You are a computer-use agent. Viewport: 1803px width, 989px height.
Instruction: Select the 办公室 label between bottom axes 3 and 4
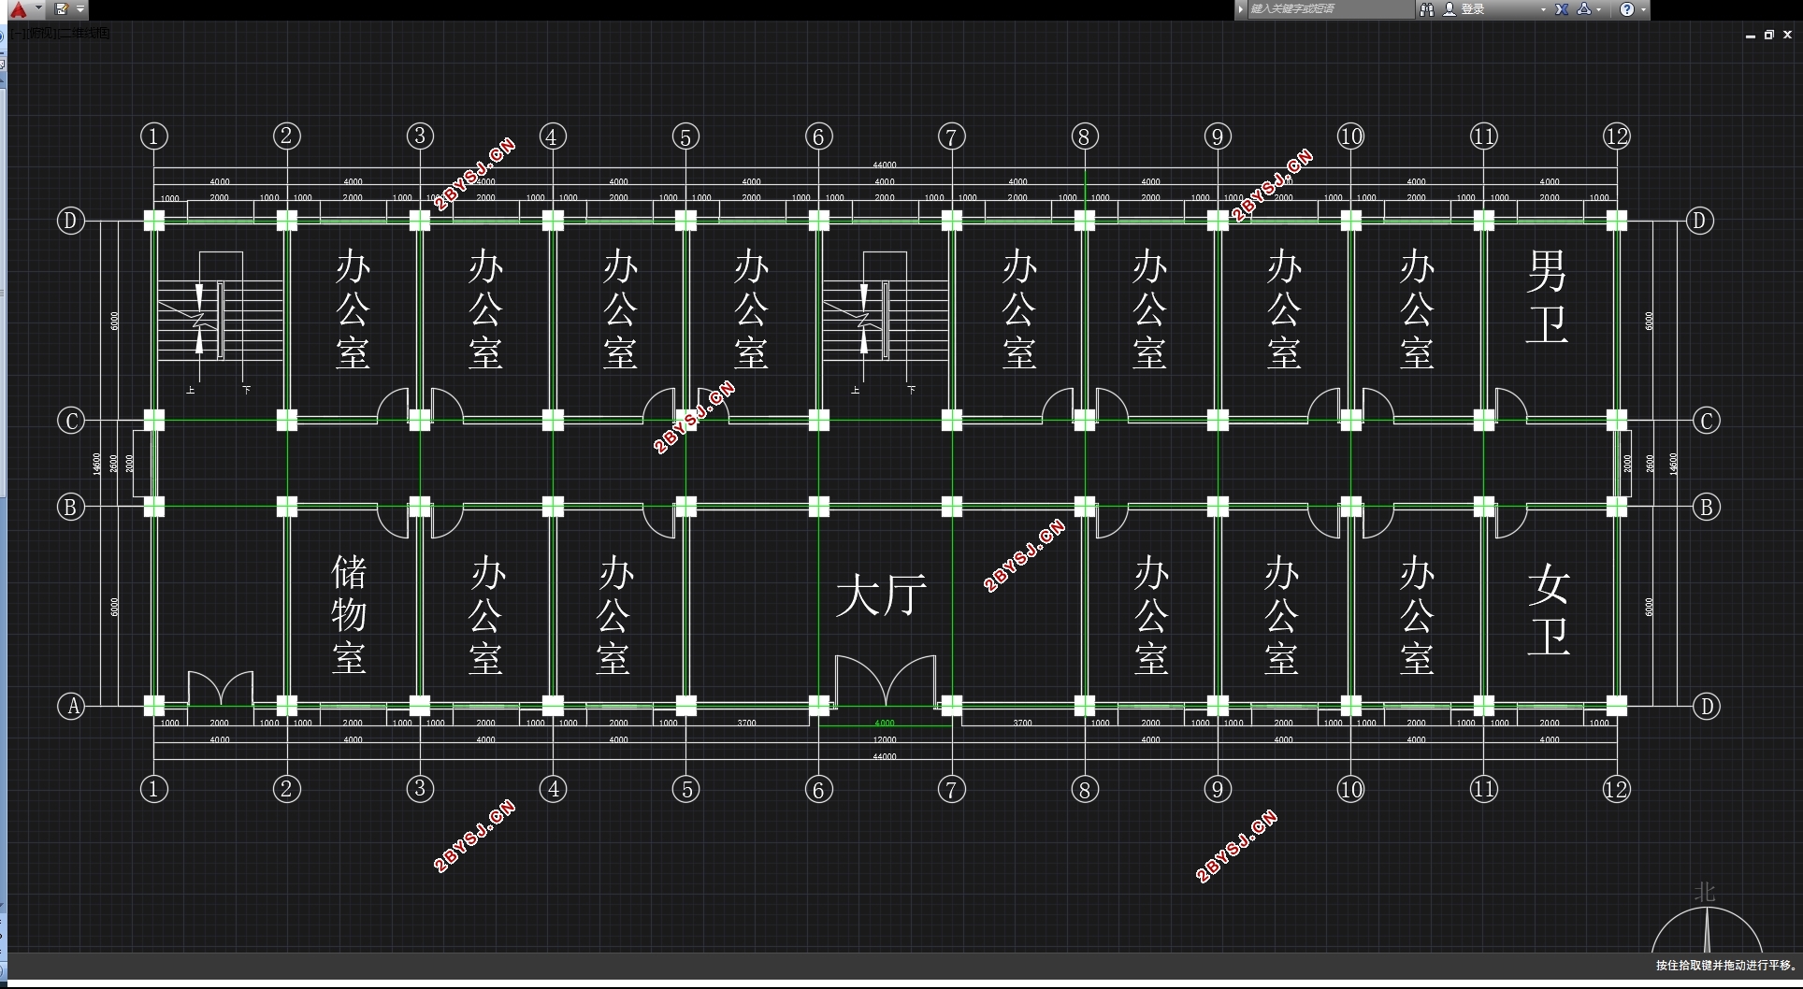pyautogui.click(x=486, y=614)
